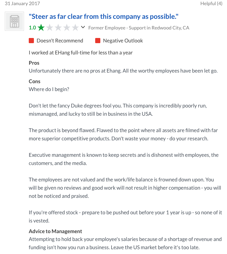The image size is (227, 254).
Task: Click the red Negative Outlook indicator square
Action: tap(98, 41)
